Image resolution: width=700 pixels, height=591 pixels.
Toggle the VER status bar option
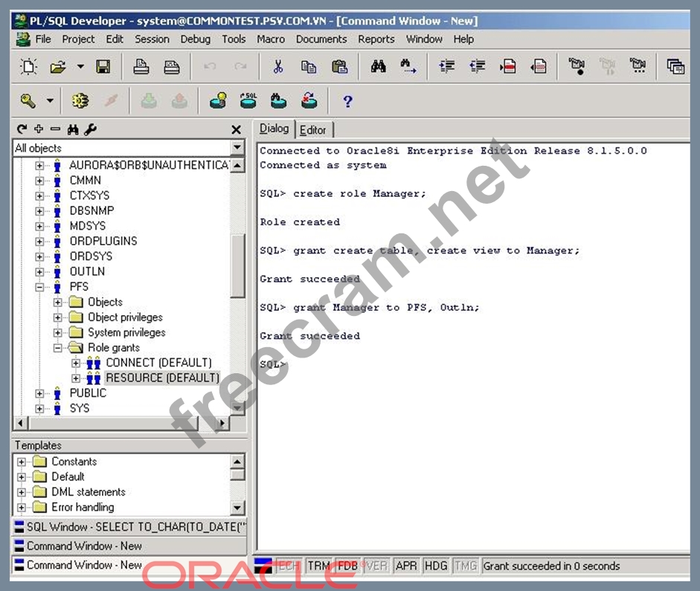coord(377,566)
